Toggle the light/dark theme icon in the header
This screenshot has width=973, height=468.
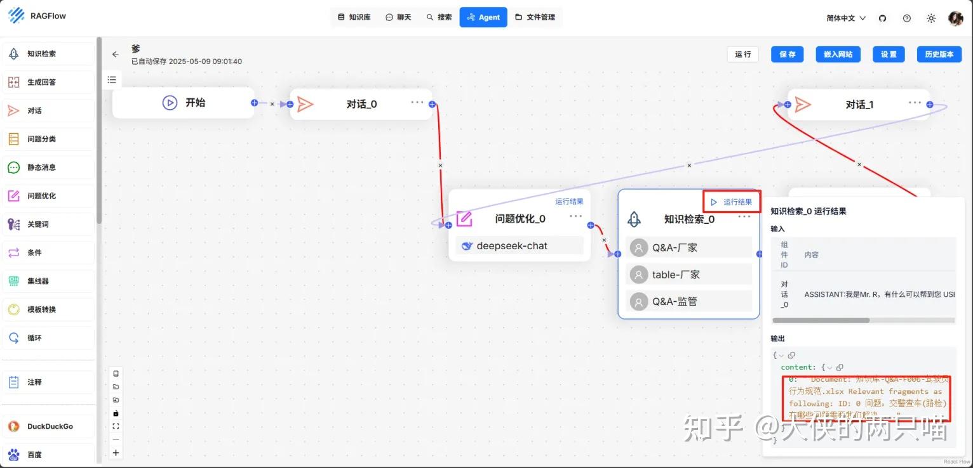coord(931,18)
